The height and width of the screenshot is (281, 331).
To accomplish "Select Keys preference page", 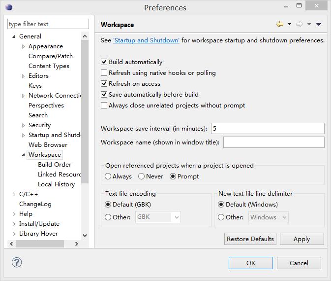I will [x=35, y=86].
